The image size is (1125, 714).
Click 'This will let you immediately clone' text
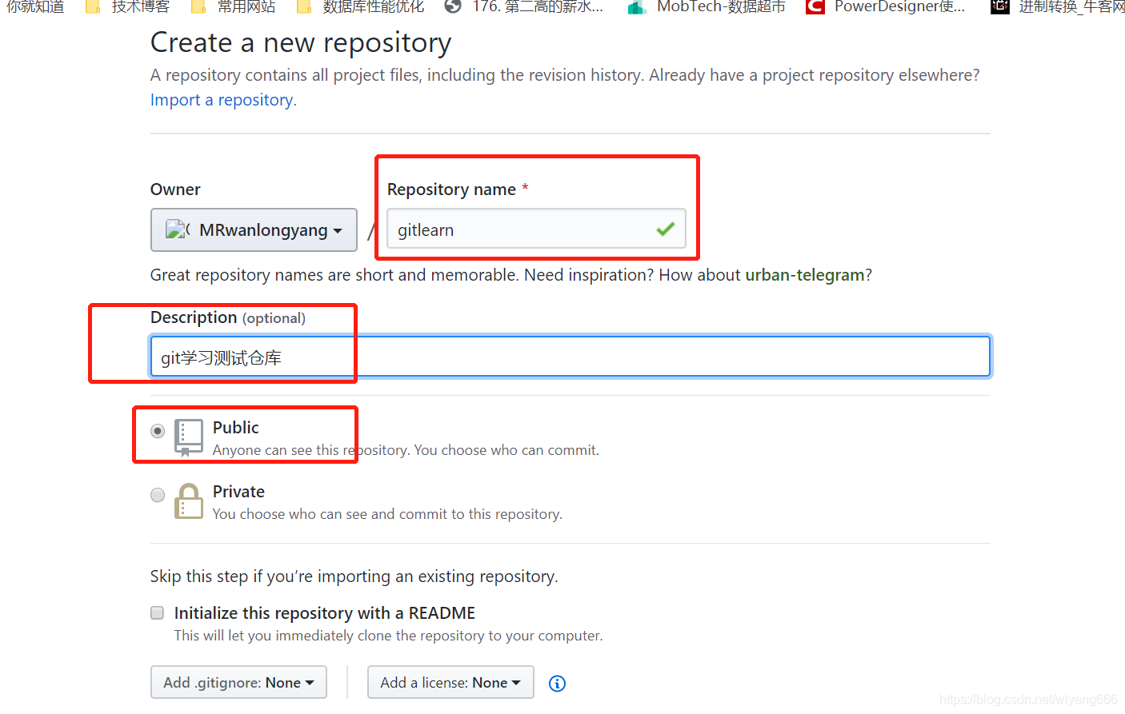[x=389, y=636]
